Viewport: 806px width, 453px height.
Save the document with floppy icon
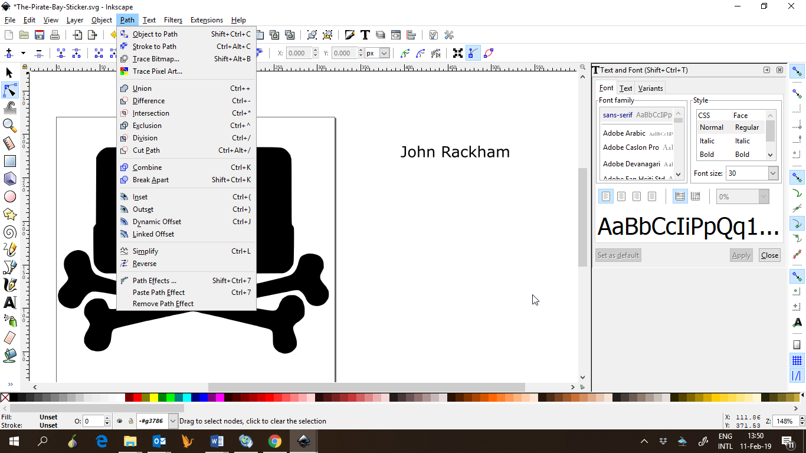coord(40,35)
